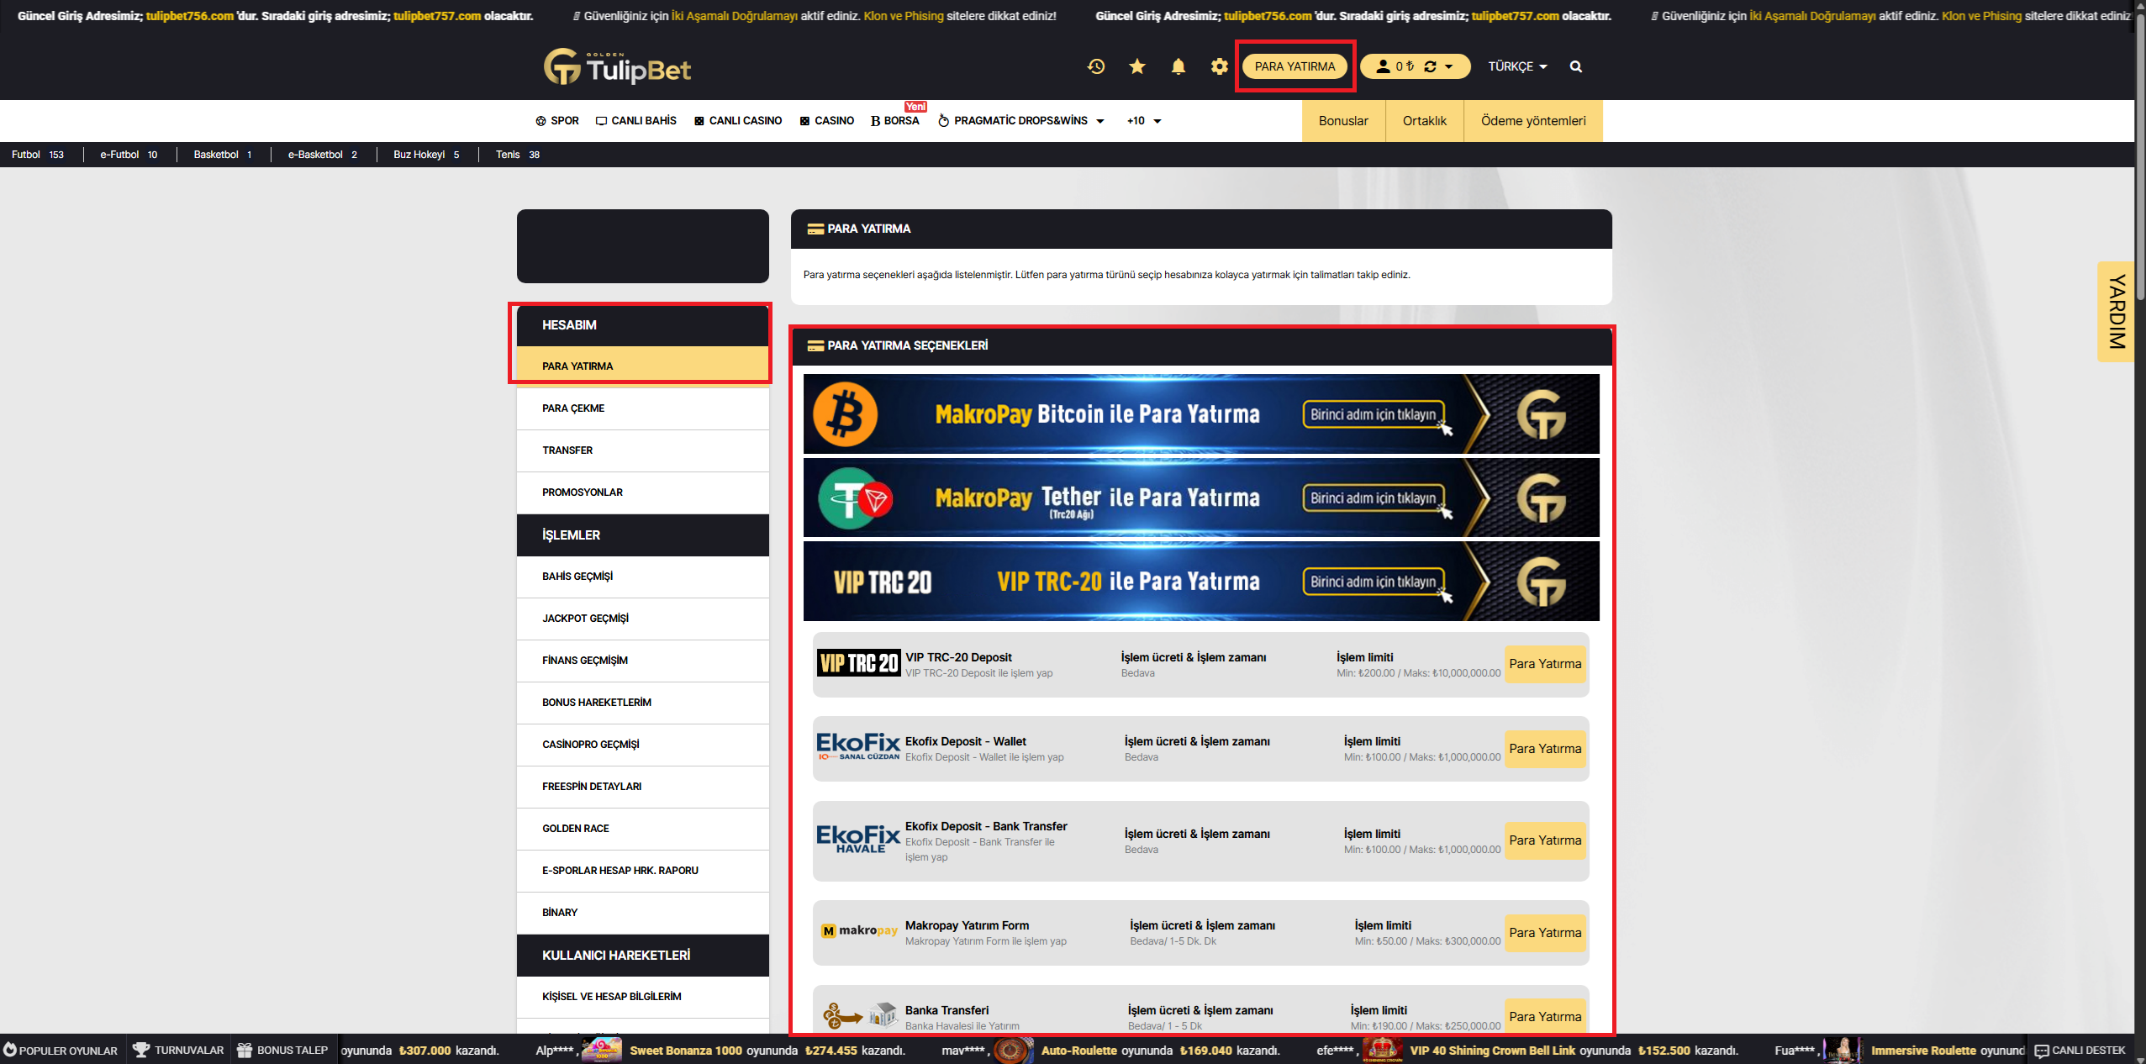Image resolution: width=2146 pixels, height=1064 pixels.
Task: Open the settings gear icon
Action: point(1220,66)
